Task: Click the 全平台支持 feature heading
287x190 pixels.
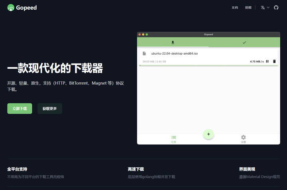Action: [17, 169]
